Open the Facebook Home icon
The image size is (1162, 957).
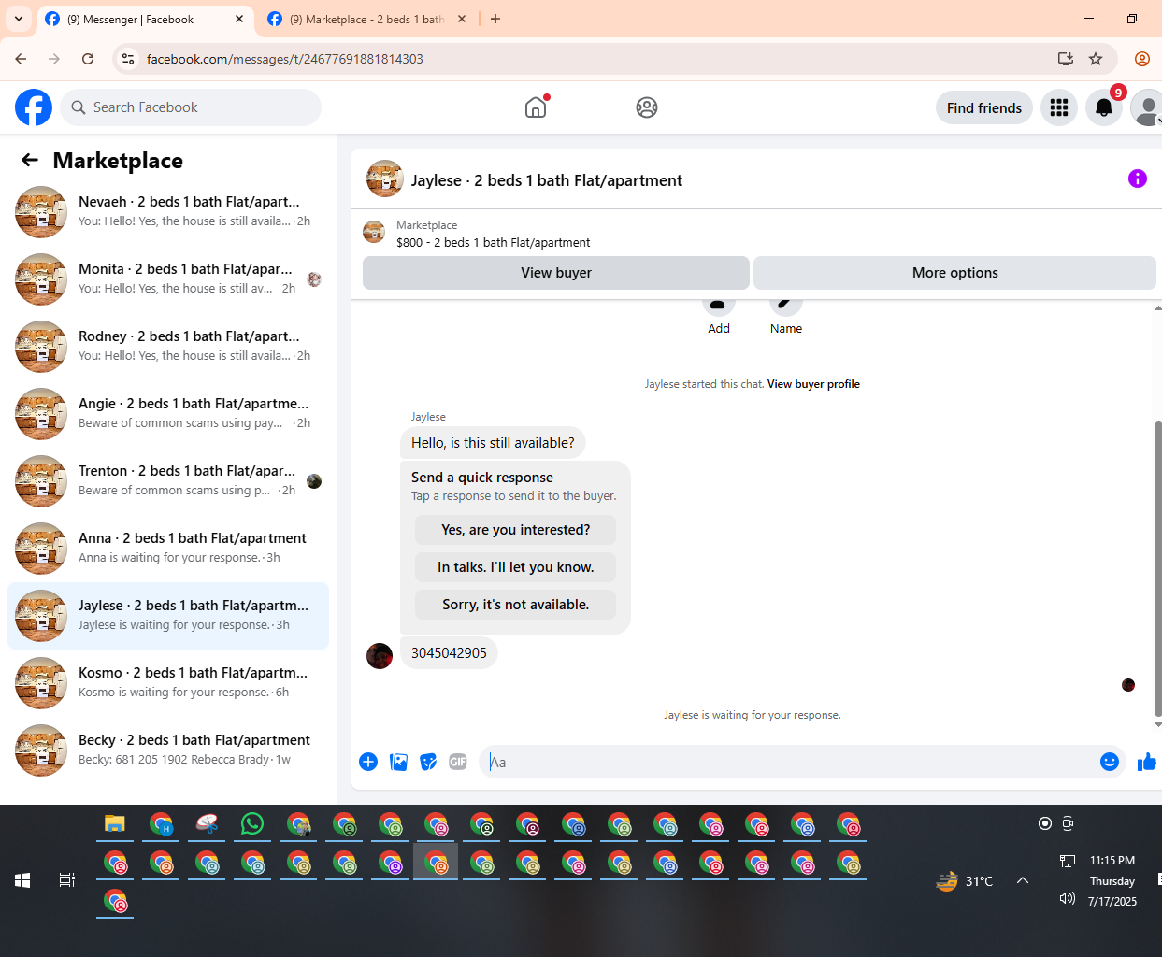(x=536, y=107)
